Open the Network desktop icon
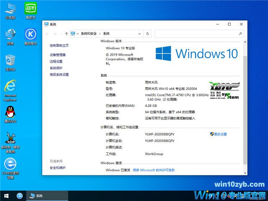The height and width of the screenshot is (201, 268). pos(10,37)
